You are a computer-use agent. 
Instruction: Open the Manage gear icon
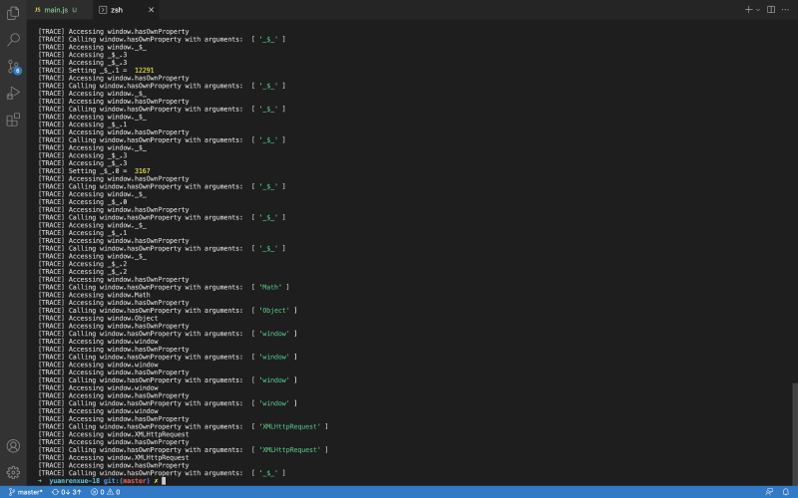click(x=13, y=471)
